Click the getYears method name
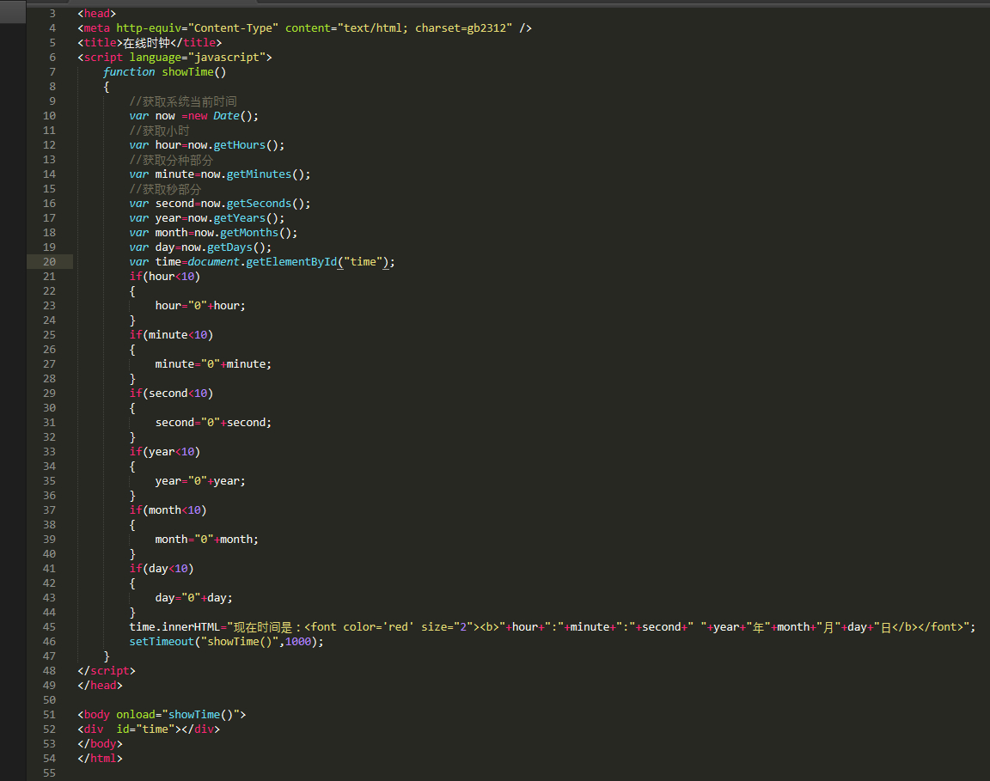This screenshot has width=990, height=781. click(239, 217)
